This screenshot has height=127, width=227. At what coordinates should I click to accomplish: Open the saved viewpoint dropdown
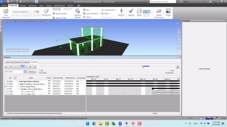click(x=34, y=12)
